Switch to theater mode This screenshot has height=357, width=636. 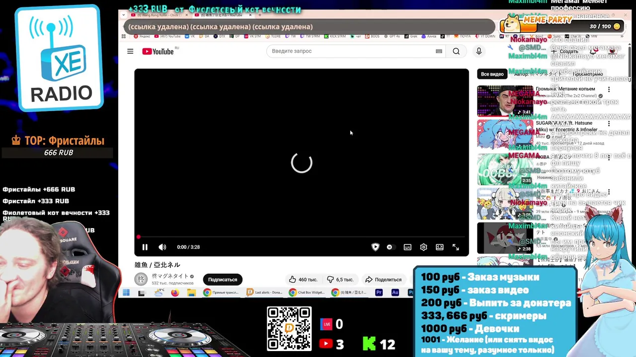(x=440, y=247)
